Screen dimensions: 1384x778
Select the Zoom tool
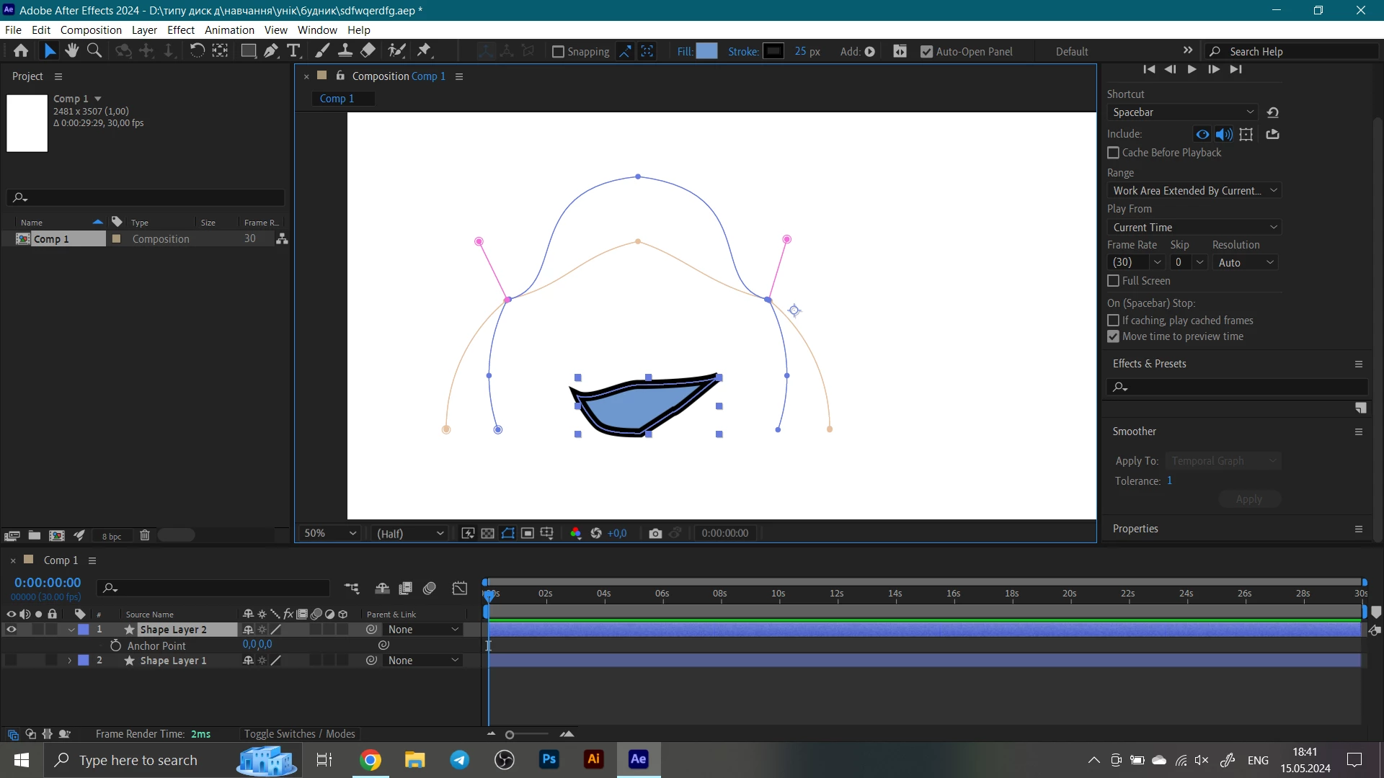coord(94,51)
